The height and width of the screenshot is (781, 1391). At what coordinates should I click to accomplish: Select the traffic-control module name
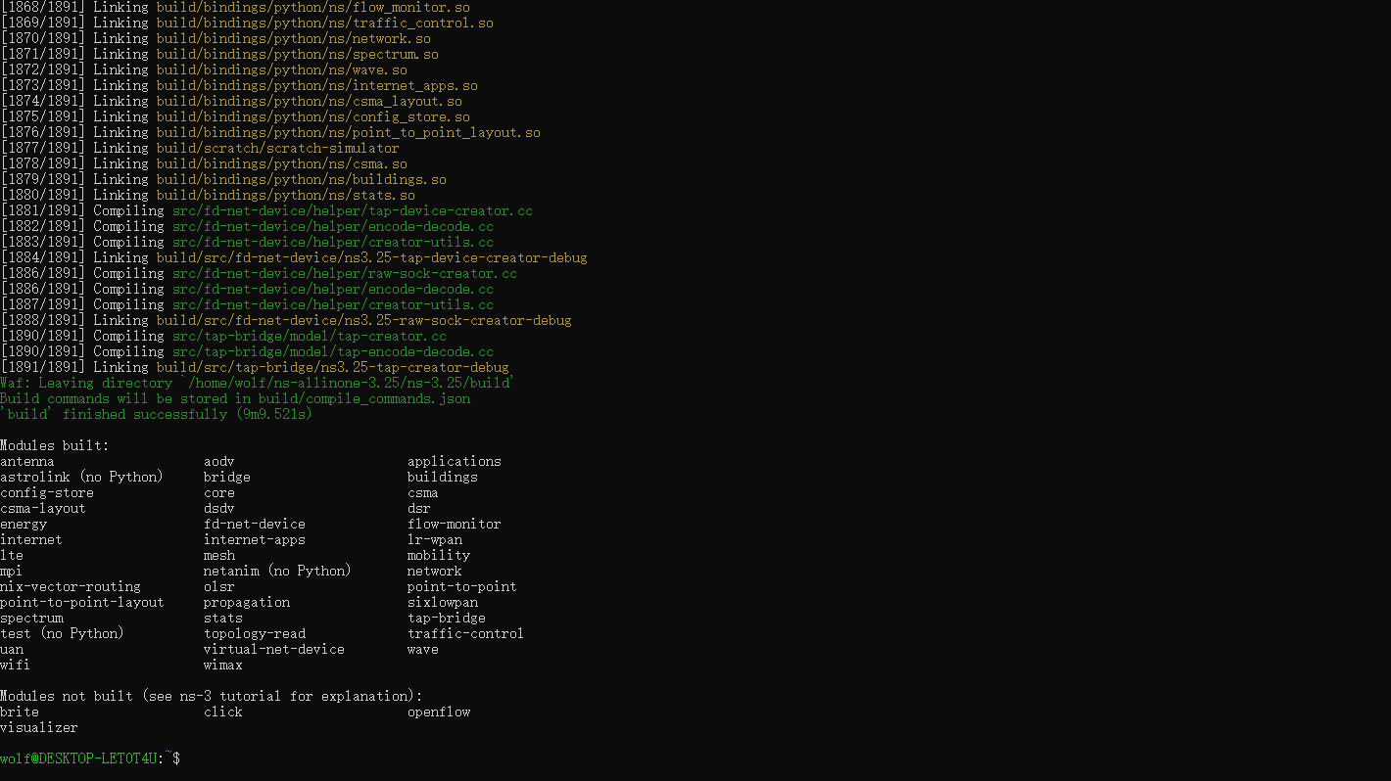[464, 633]
